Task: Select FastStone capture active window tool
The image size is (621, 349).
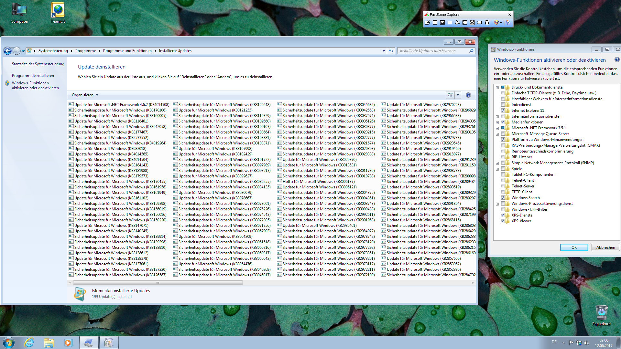Action: tap(435, 23)
